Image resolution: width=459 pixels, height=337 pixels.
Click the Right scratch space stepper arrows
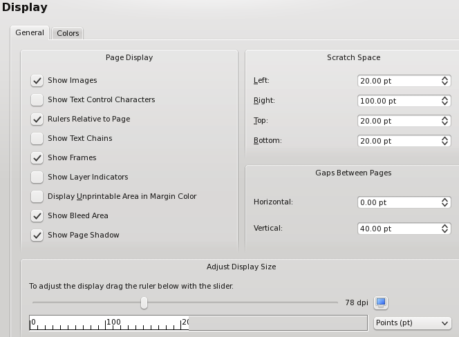coord(444,101)
